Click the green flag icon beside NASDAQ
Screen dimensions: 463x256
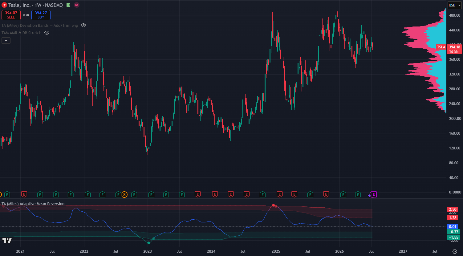click(x=68, y=5)
